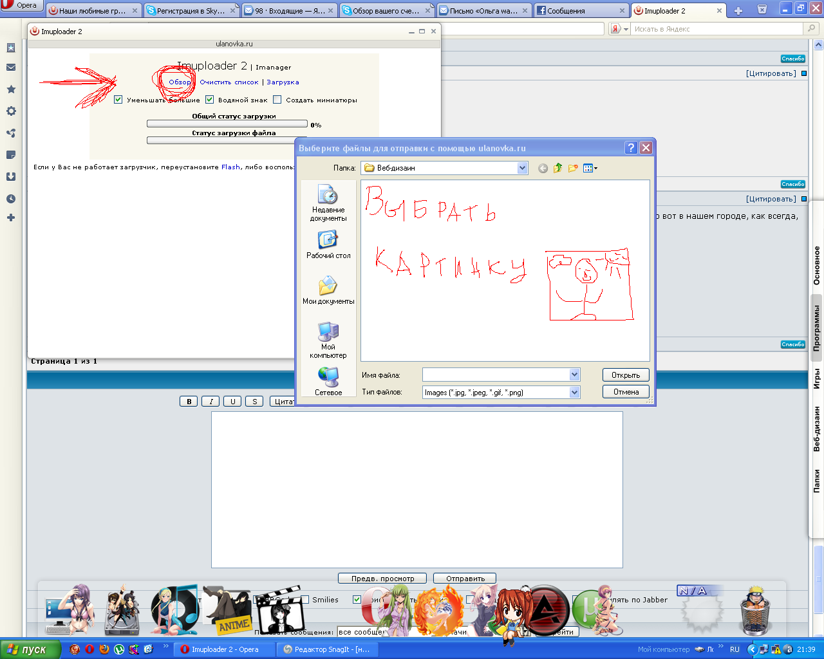
Task: Create a new folder in file dialog
Action: pos(573,168)
